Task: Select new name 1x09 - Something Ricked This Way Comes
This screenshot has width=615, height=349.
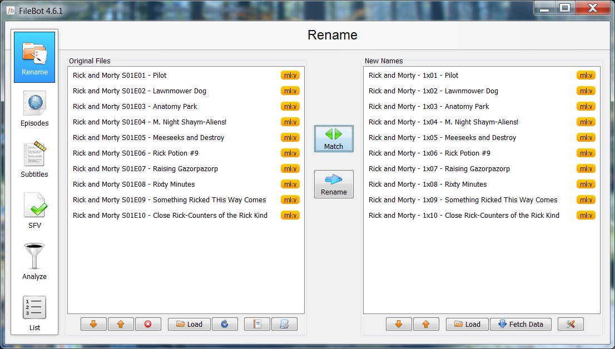Action: pyautogui.click(x=482, y=200)
